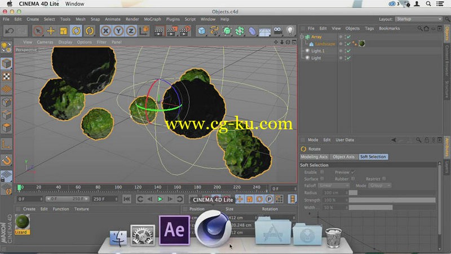
Task: Select the Landscape object in tree
Action: pyautogui.click(x=325, y=44)
